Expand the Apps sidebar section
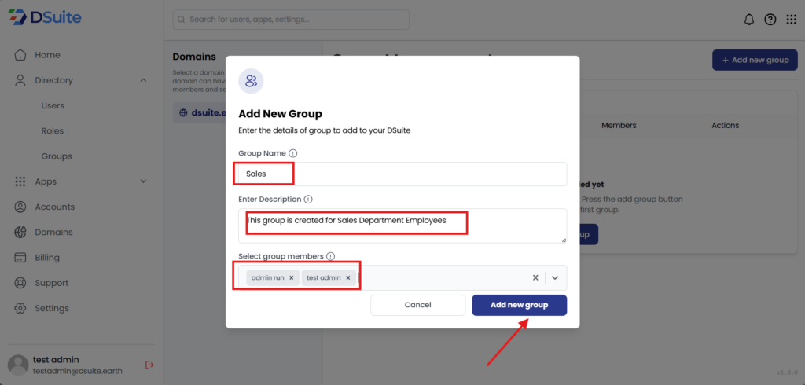 point(143,181)
